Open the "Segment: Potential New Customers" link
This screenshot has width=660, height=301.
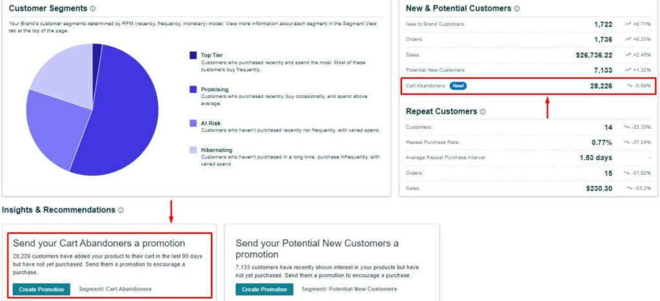pos(349,289)
